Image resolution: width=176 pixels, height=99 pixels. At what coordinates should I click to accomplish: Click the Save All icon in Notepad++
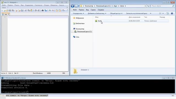click(13, 10)
